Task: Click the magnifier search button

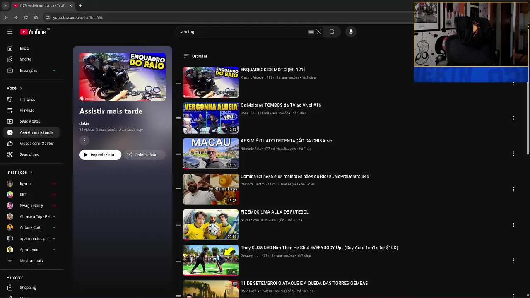Action: click(332, 32)
